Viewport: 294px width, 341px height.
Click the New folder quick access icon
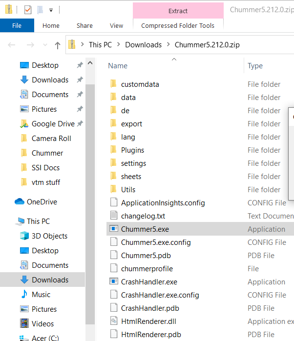pyautogui.click(x=40, y=10)
